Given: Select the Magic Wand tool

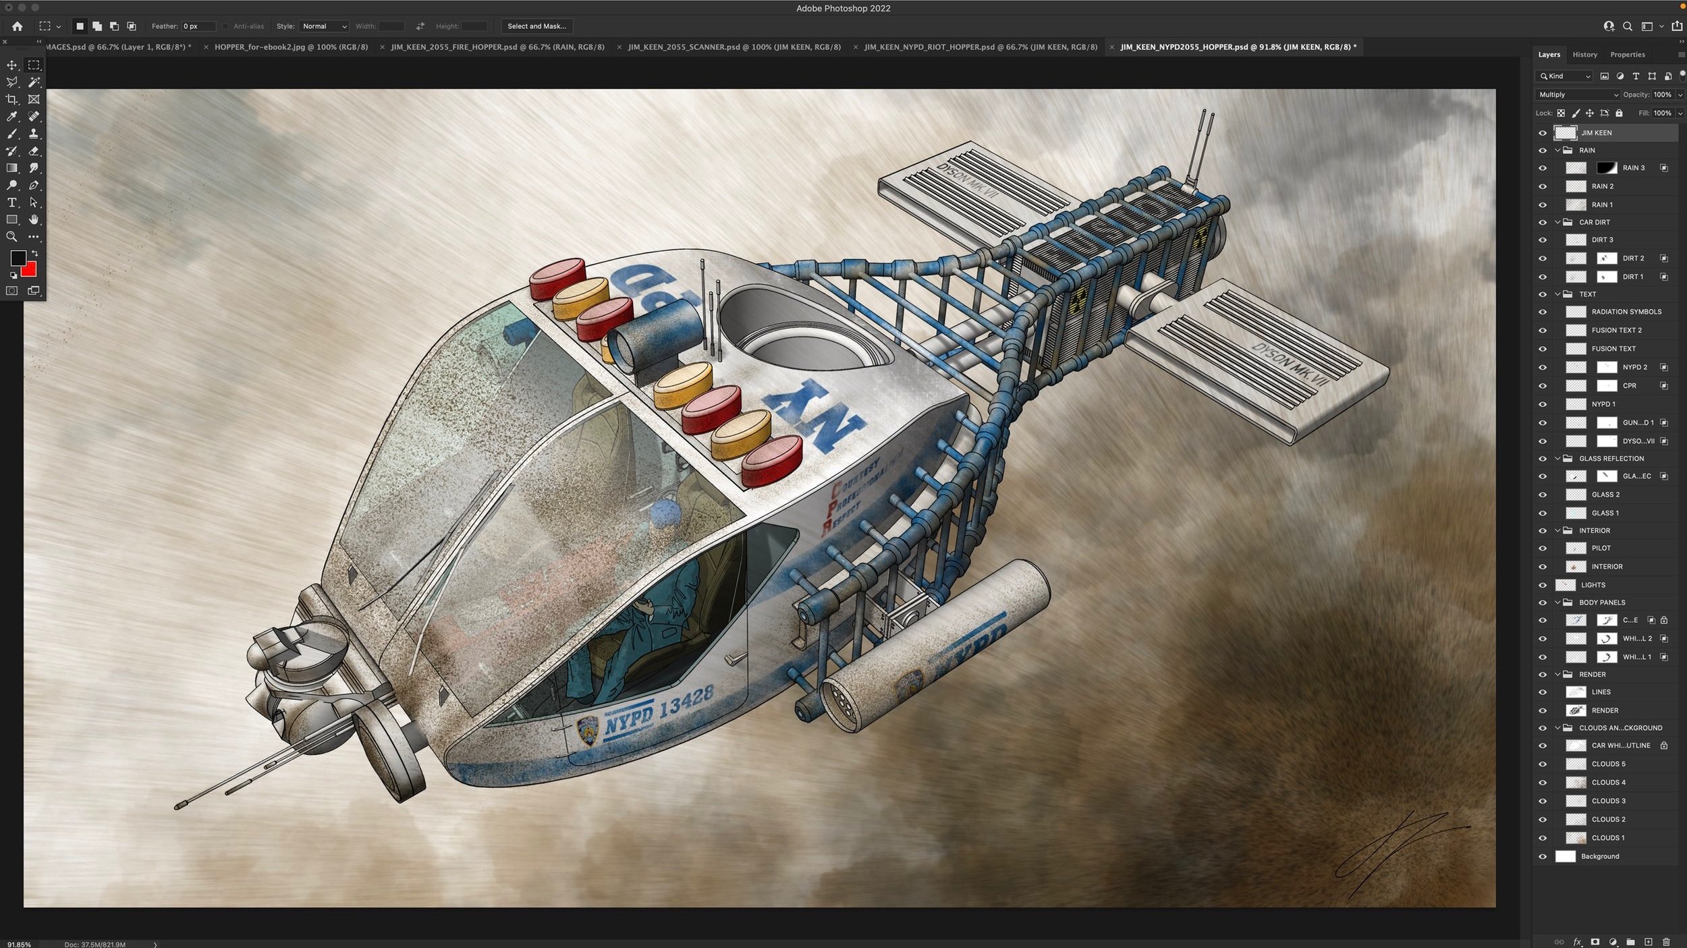Looking at the screenshot, I should tap(33, 82).
